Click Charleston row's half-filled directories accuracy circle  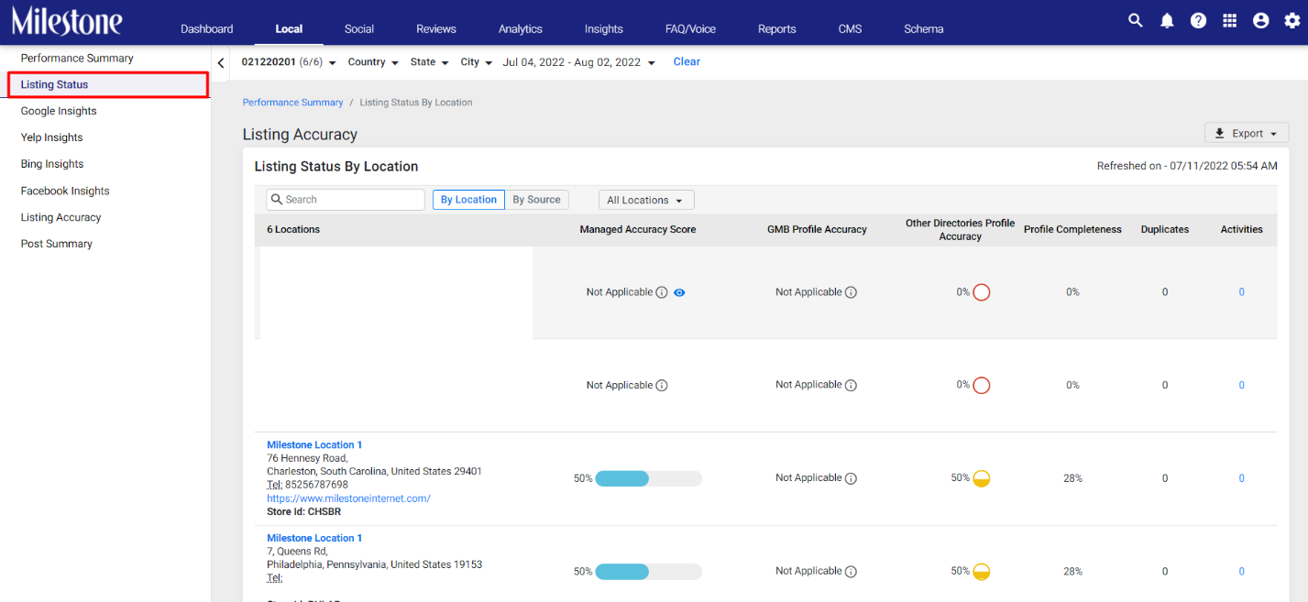[x=981, y=478]
